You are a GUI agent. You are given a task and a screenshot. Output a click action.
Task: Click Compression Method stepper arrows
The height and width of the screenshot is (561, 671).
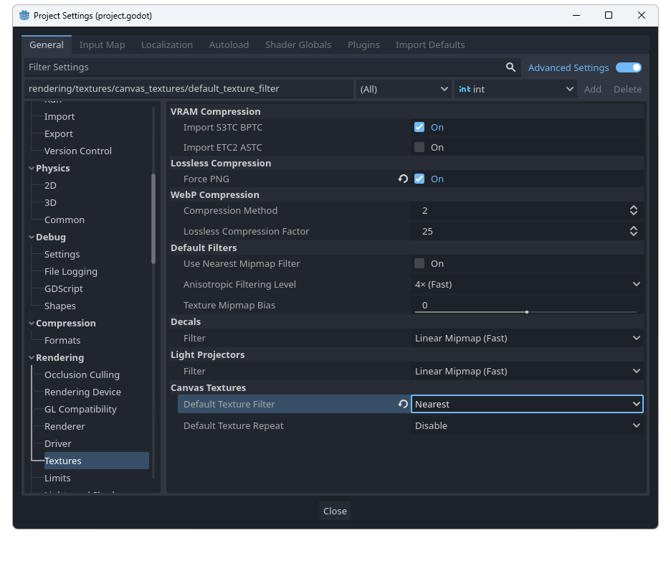pyautogui.click(x=633, y=210)
